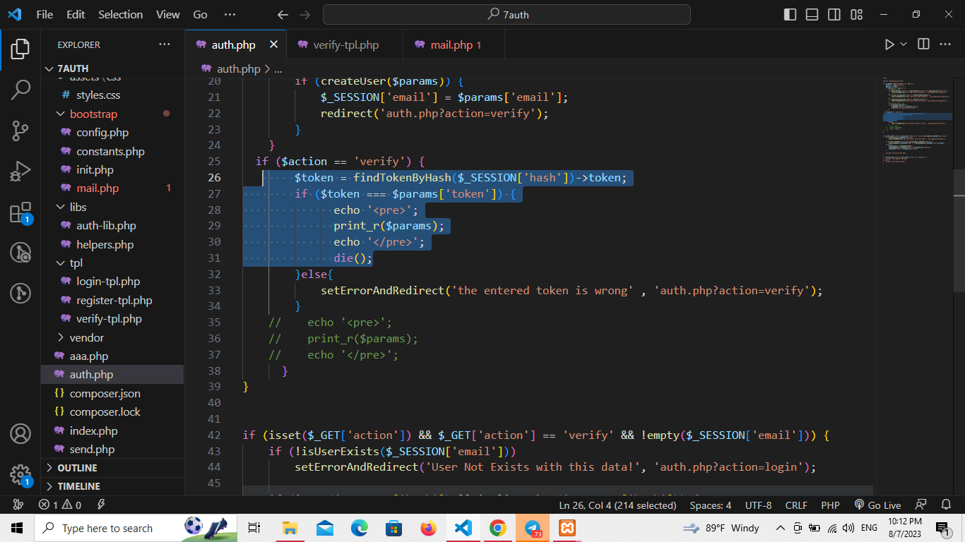Change encoding via UTF-8 status item

coord(758,505)
